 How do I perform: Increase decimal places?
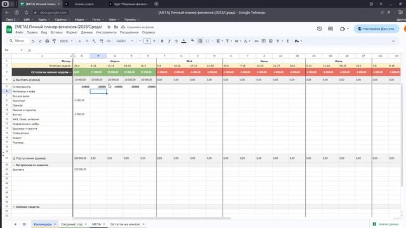tap(101, 41)
